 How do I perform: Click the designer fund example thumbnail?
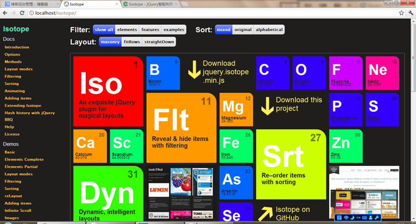click(x=364, y=192)
